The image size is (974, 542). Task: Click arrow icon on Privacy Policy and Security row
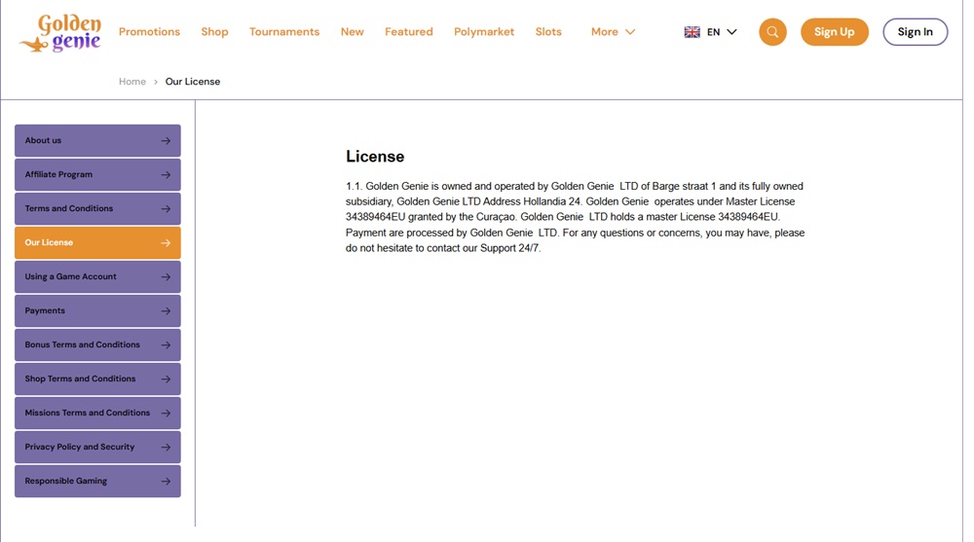[166, 447]
